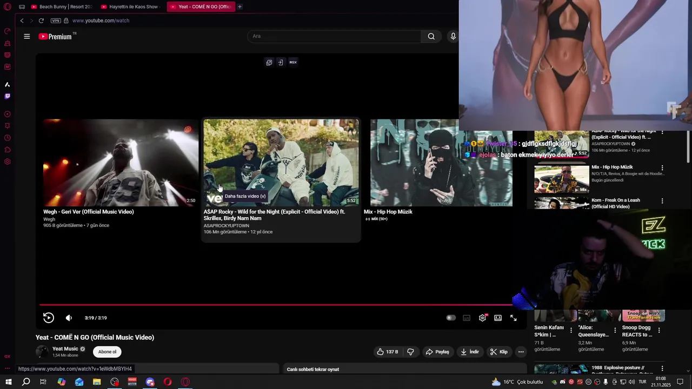Open the Windows Start menu

click(x=8, y=382)
